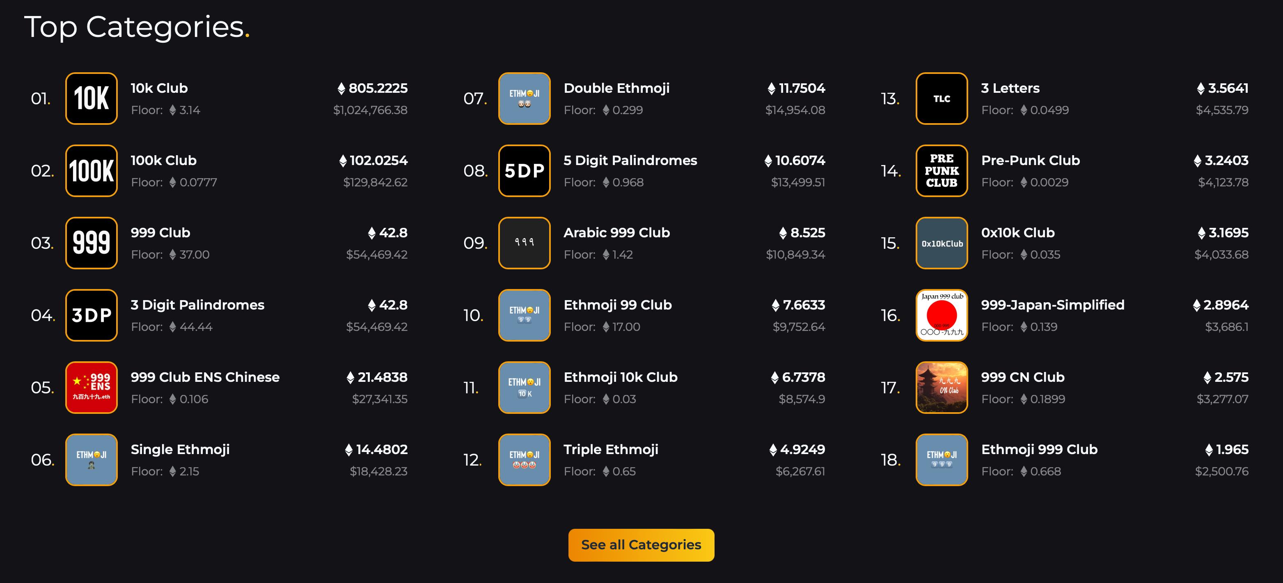Click the 100K Club logo

(92, 171)
